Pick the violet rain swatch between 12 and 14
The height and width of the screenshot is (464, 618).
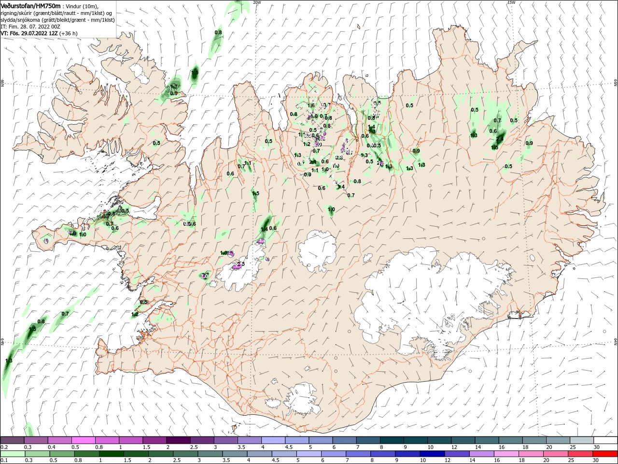[456, 454]
